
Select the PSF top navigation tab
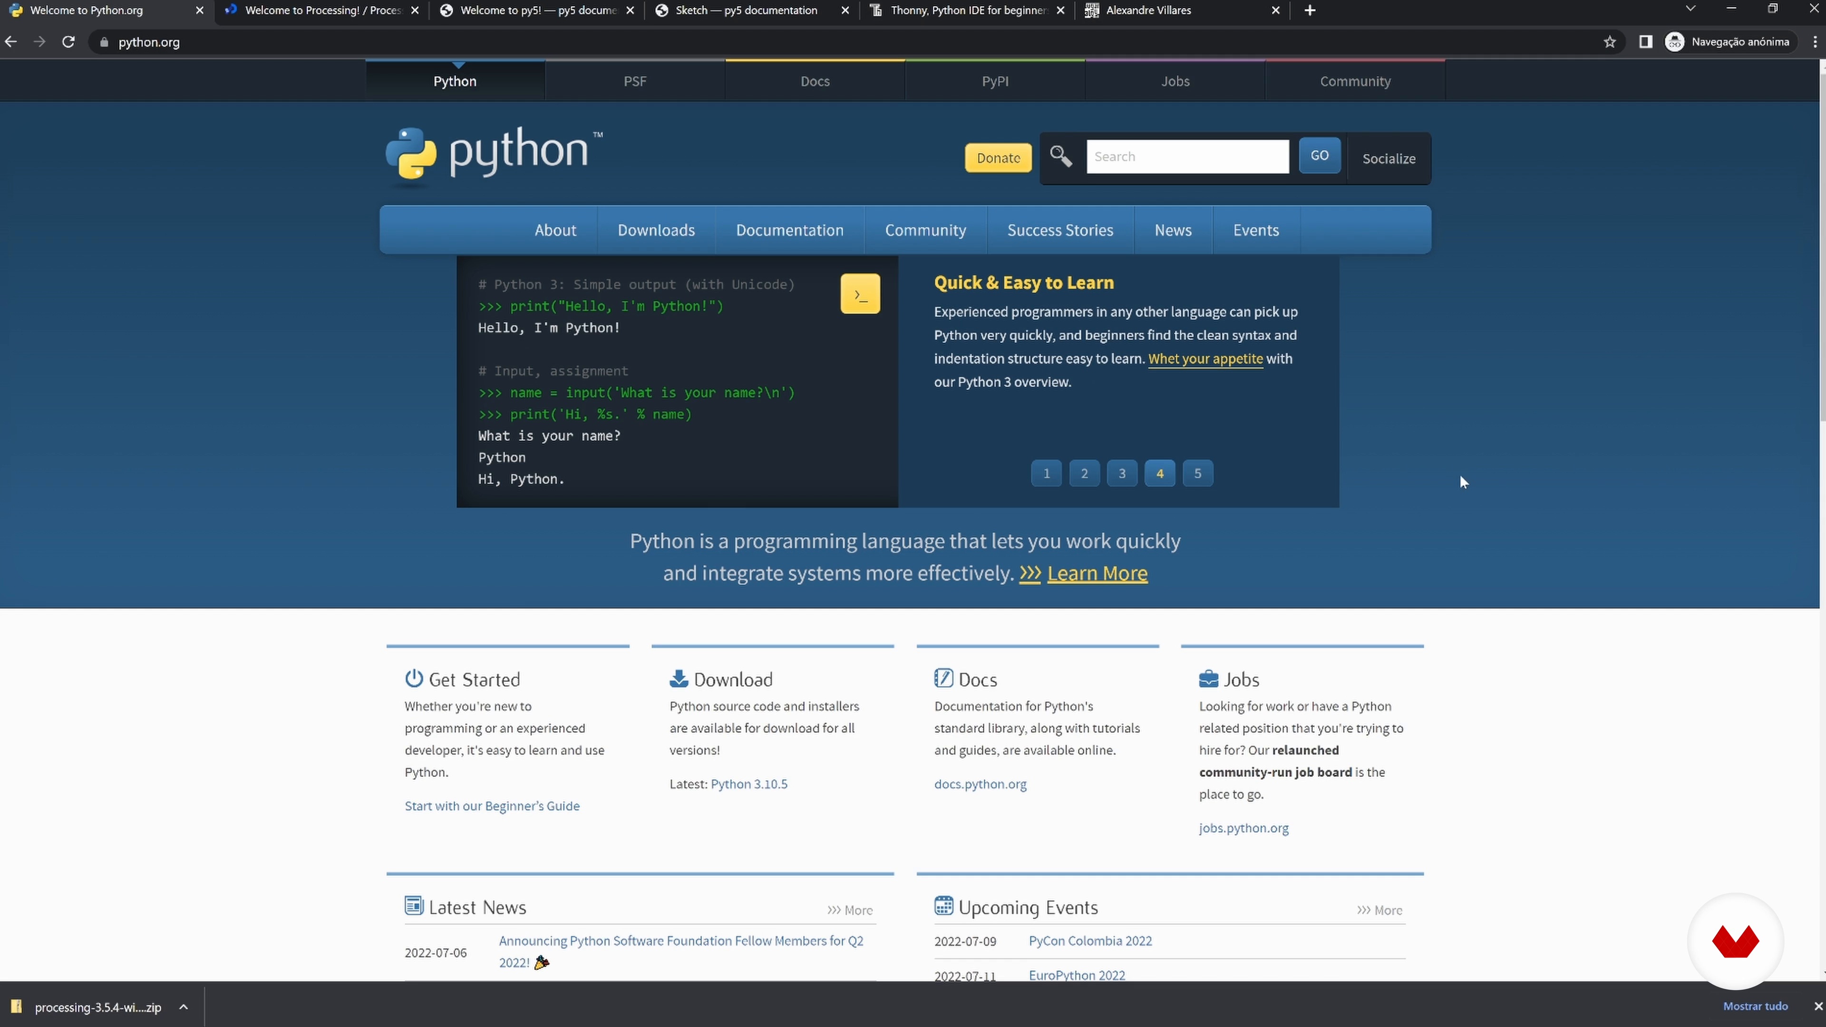634,81
